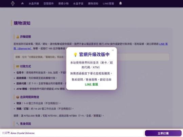Viewport: 183px width, 137px height.
Task: Open the 水晶宇宙 menu item
Action: pyautogui.click(x=78, y=4)
